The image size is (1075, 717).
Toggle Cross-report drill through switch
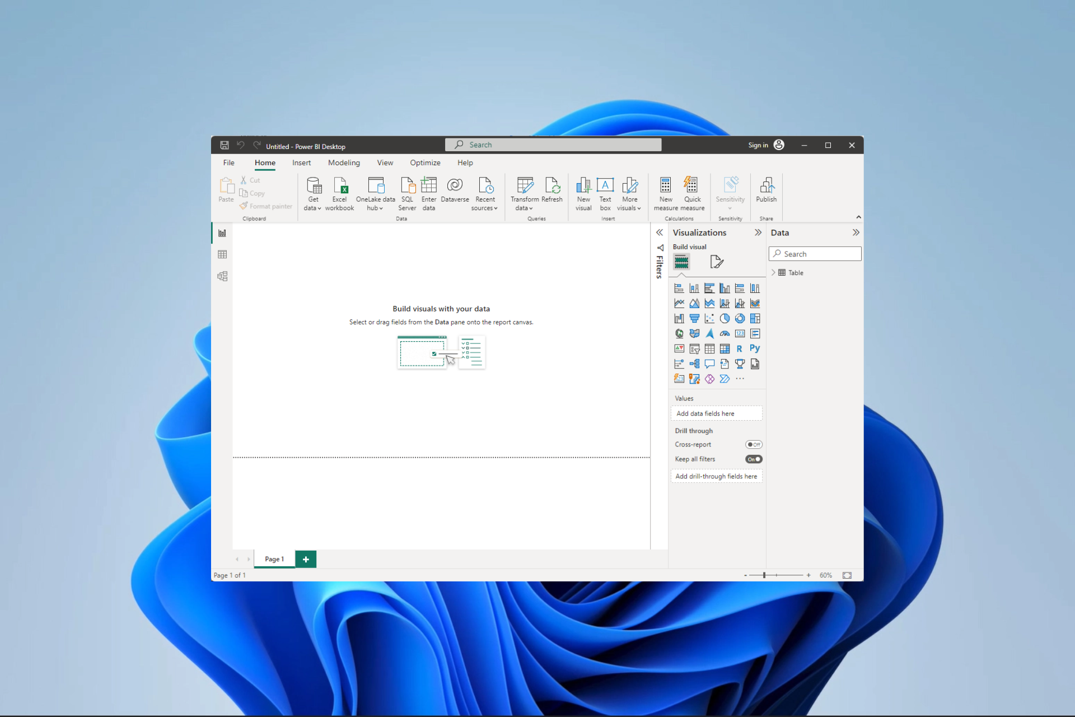click(754, 445)
